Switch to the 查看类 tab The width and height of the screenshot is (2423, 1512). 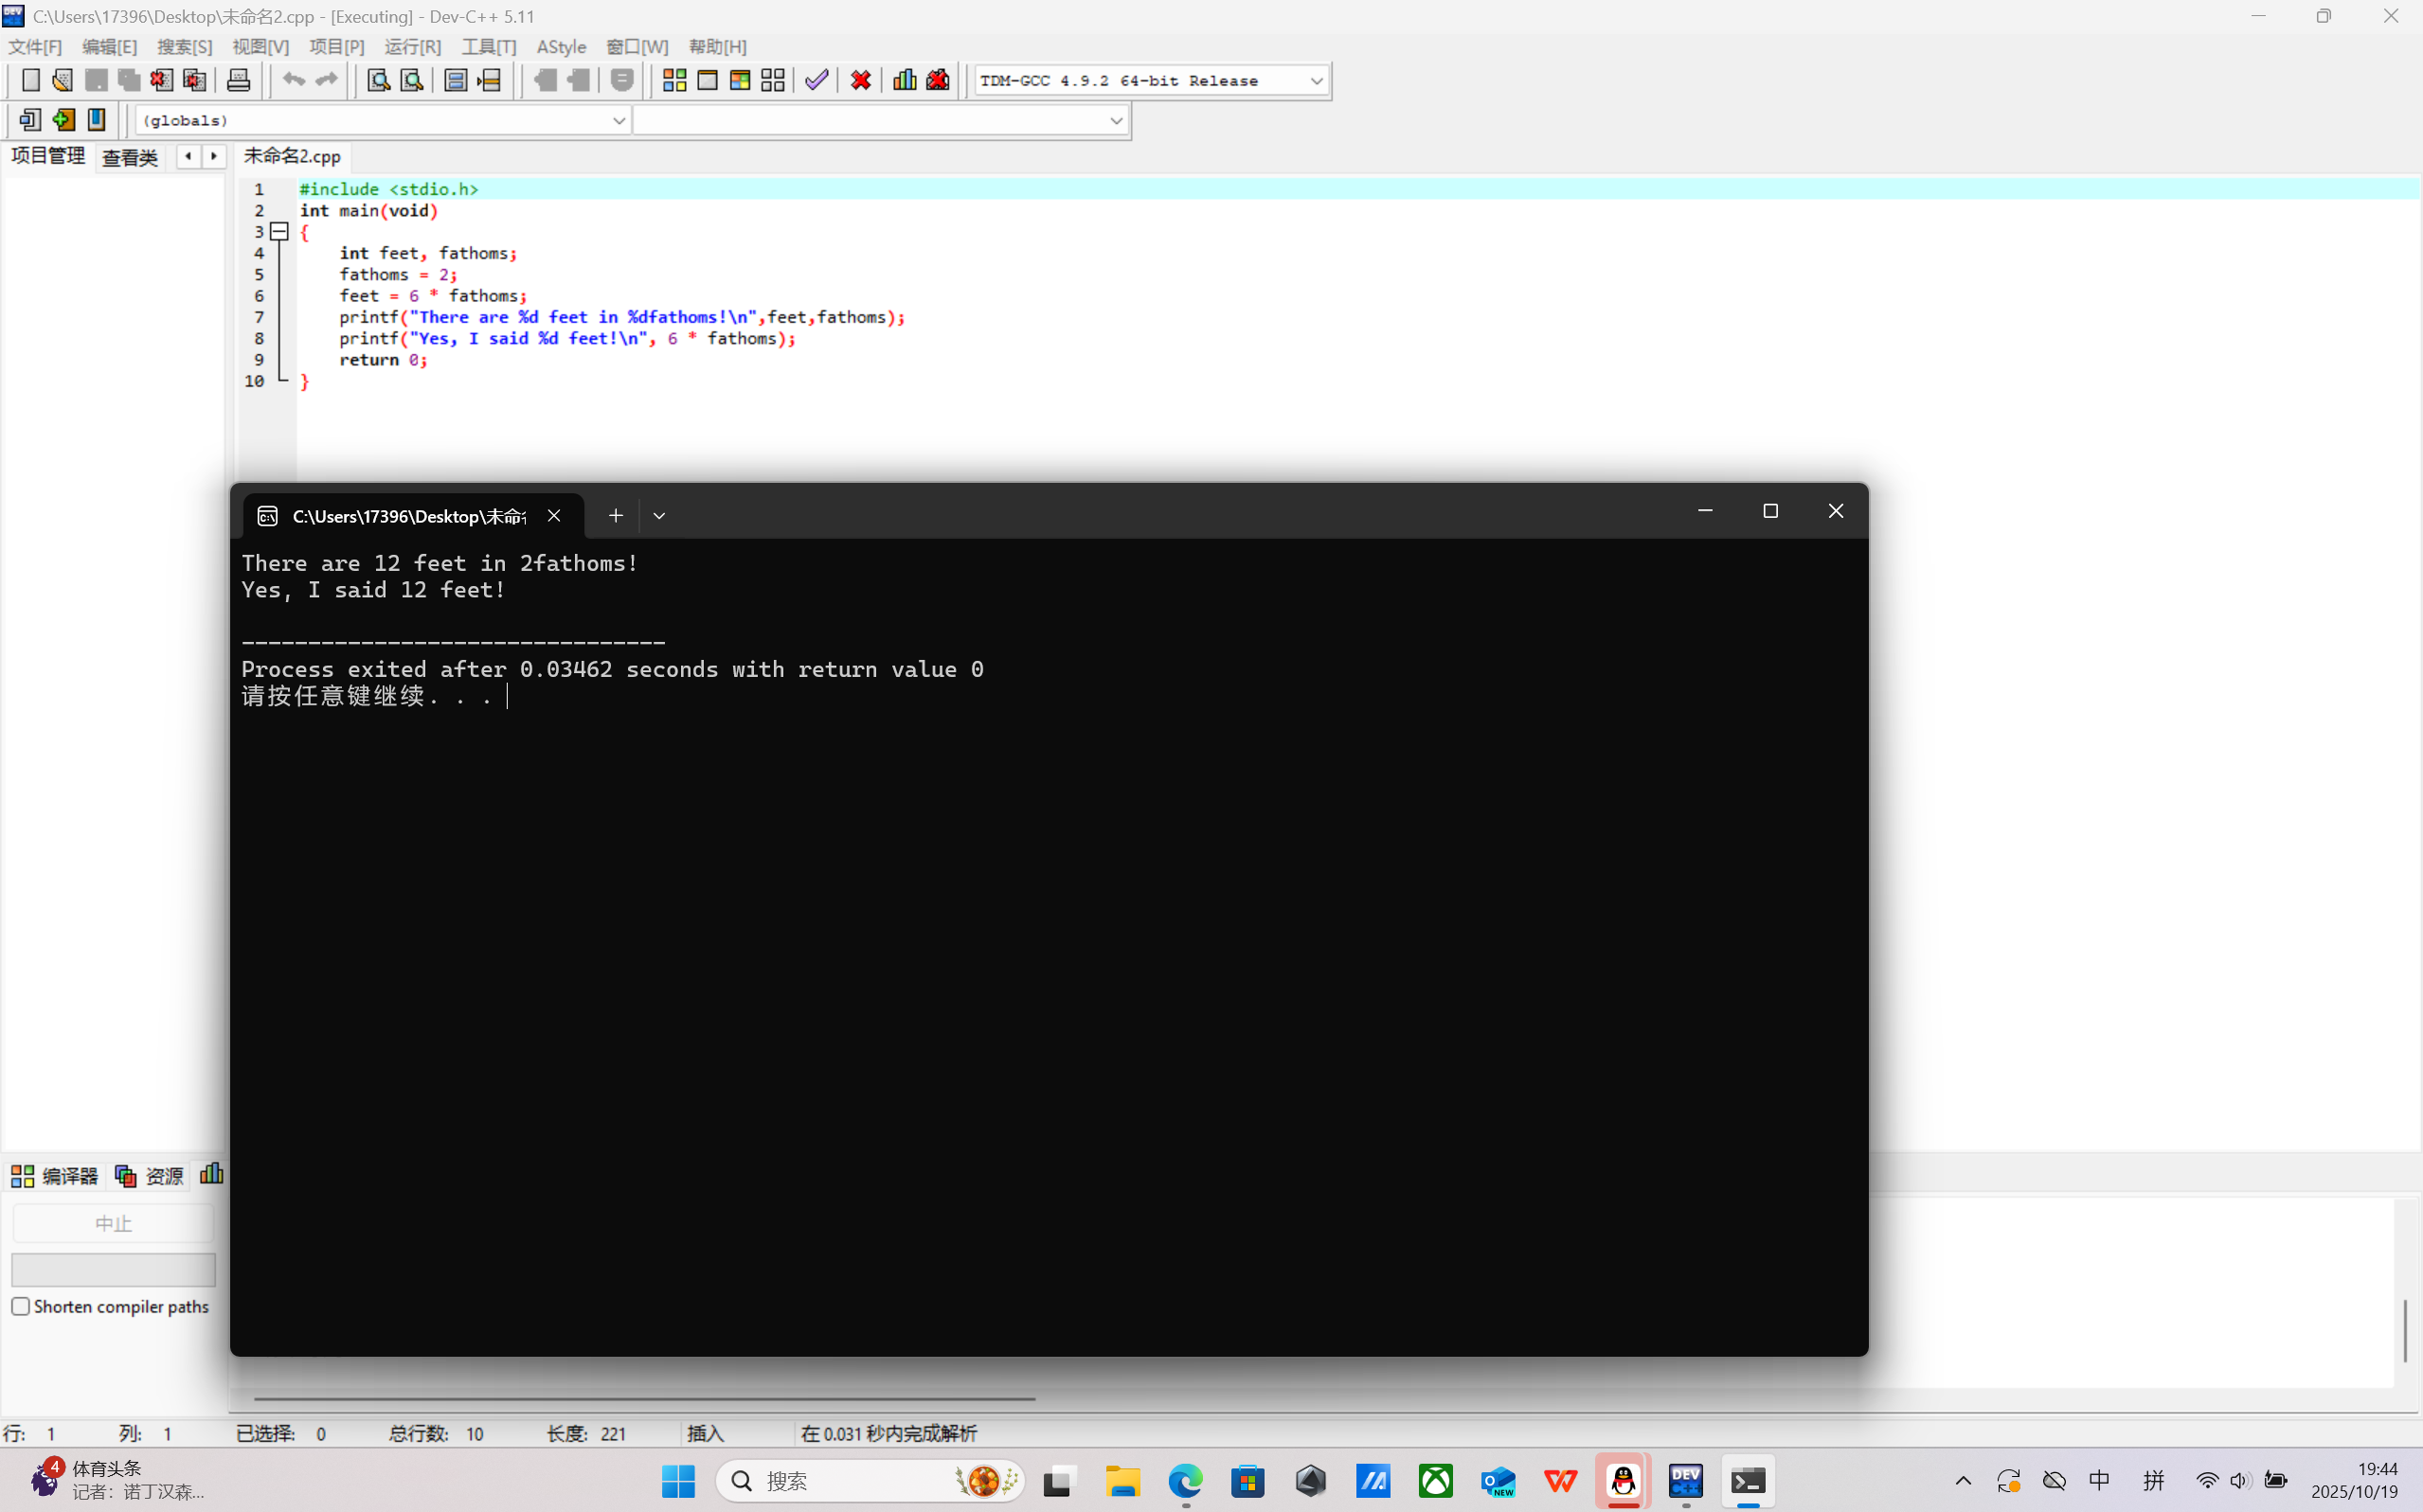point(130,157)
